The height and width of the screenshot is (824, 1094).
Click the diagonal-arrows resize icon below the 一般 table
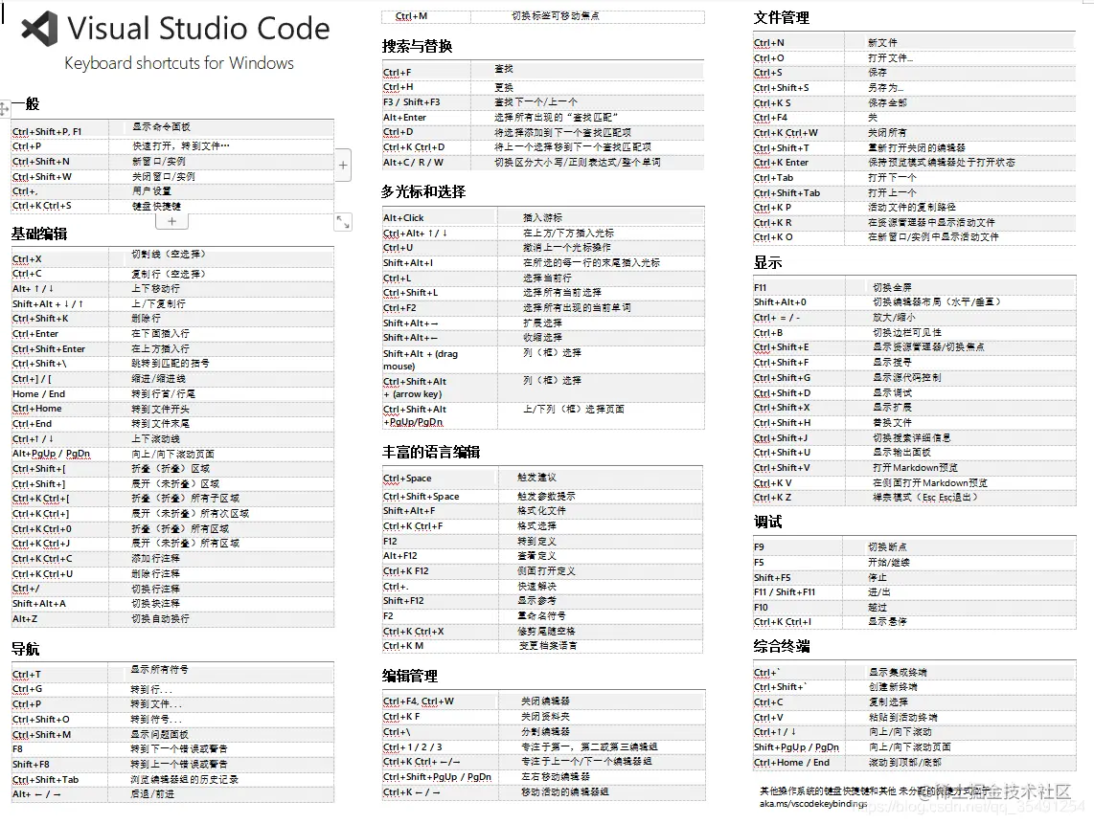pyautogui.click(x=343, y=222)
